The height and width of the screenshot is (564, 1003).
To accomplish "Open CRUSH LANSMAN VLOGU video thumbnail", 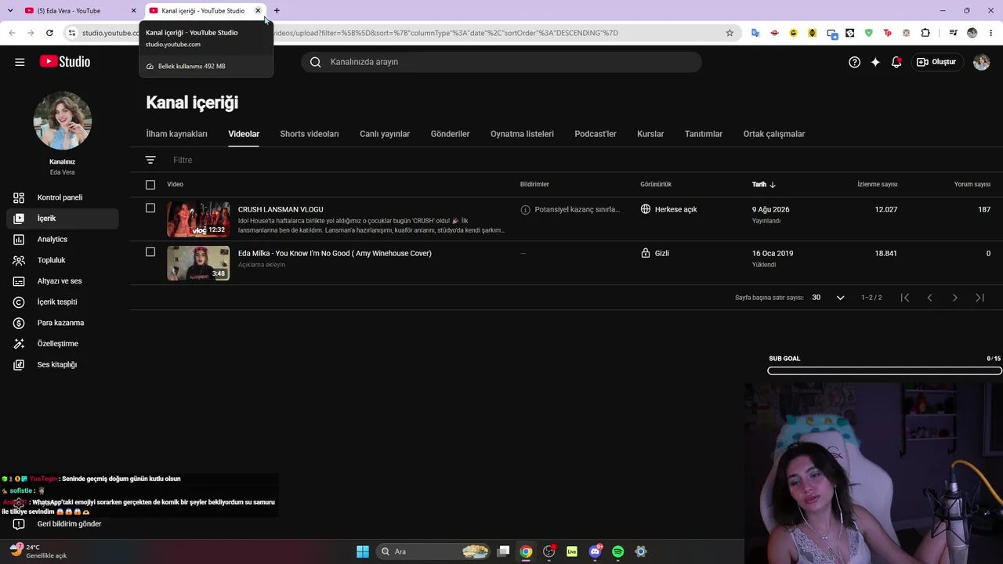I will click(198, 219).
